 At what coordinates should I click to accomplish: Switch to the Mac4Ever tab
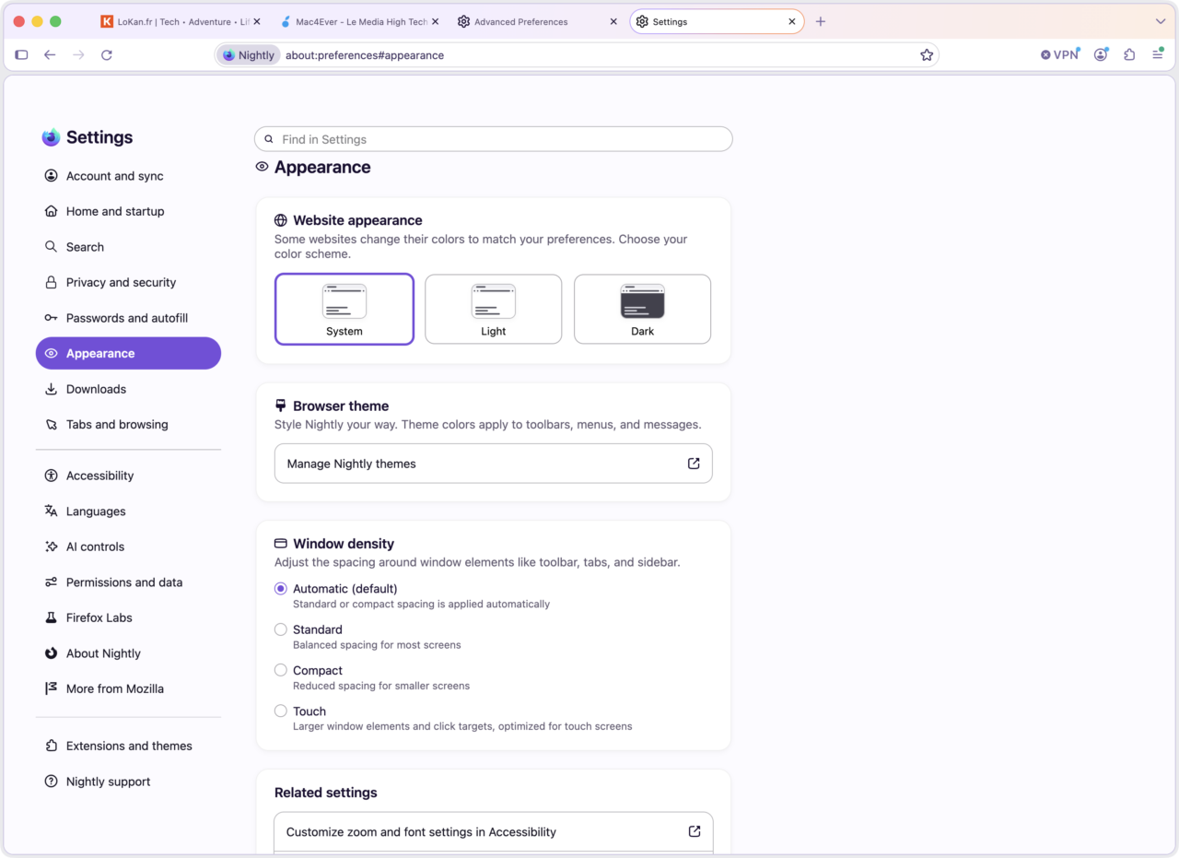(359, 21)
